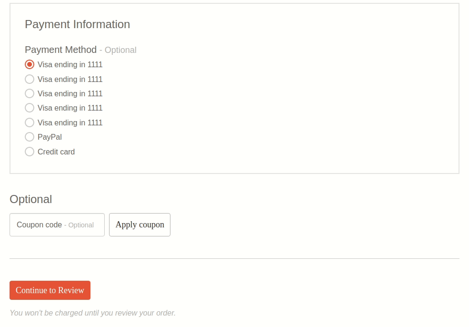Click the Payment Method section label

point(61,50)
